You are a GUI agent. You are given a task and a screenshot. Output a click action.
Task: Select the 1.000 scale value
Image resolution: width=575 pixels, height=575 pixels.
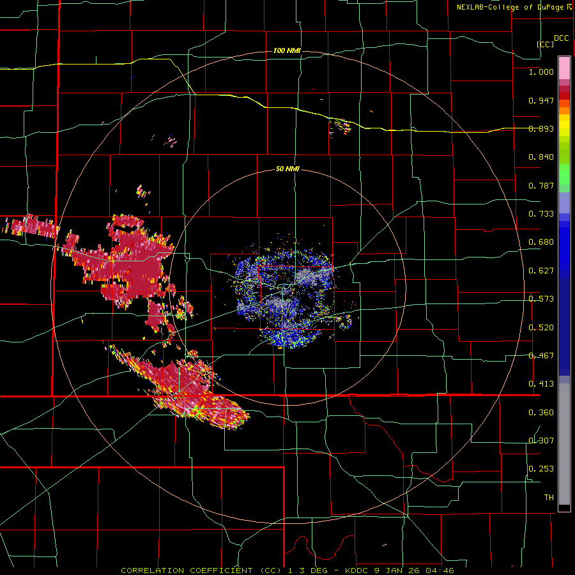541,72
